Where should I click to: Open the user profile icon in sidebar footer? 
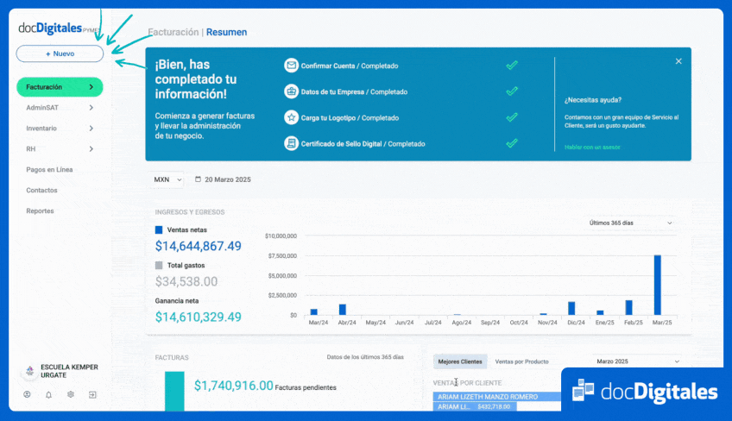(x=27, y=394)
